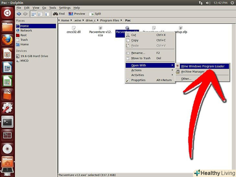Expand Open With submenu
Viewport: 236px width, 177px height.
pyautogui.click(x=150, y=65)
